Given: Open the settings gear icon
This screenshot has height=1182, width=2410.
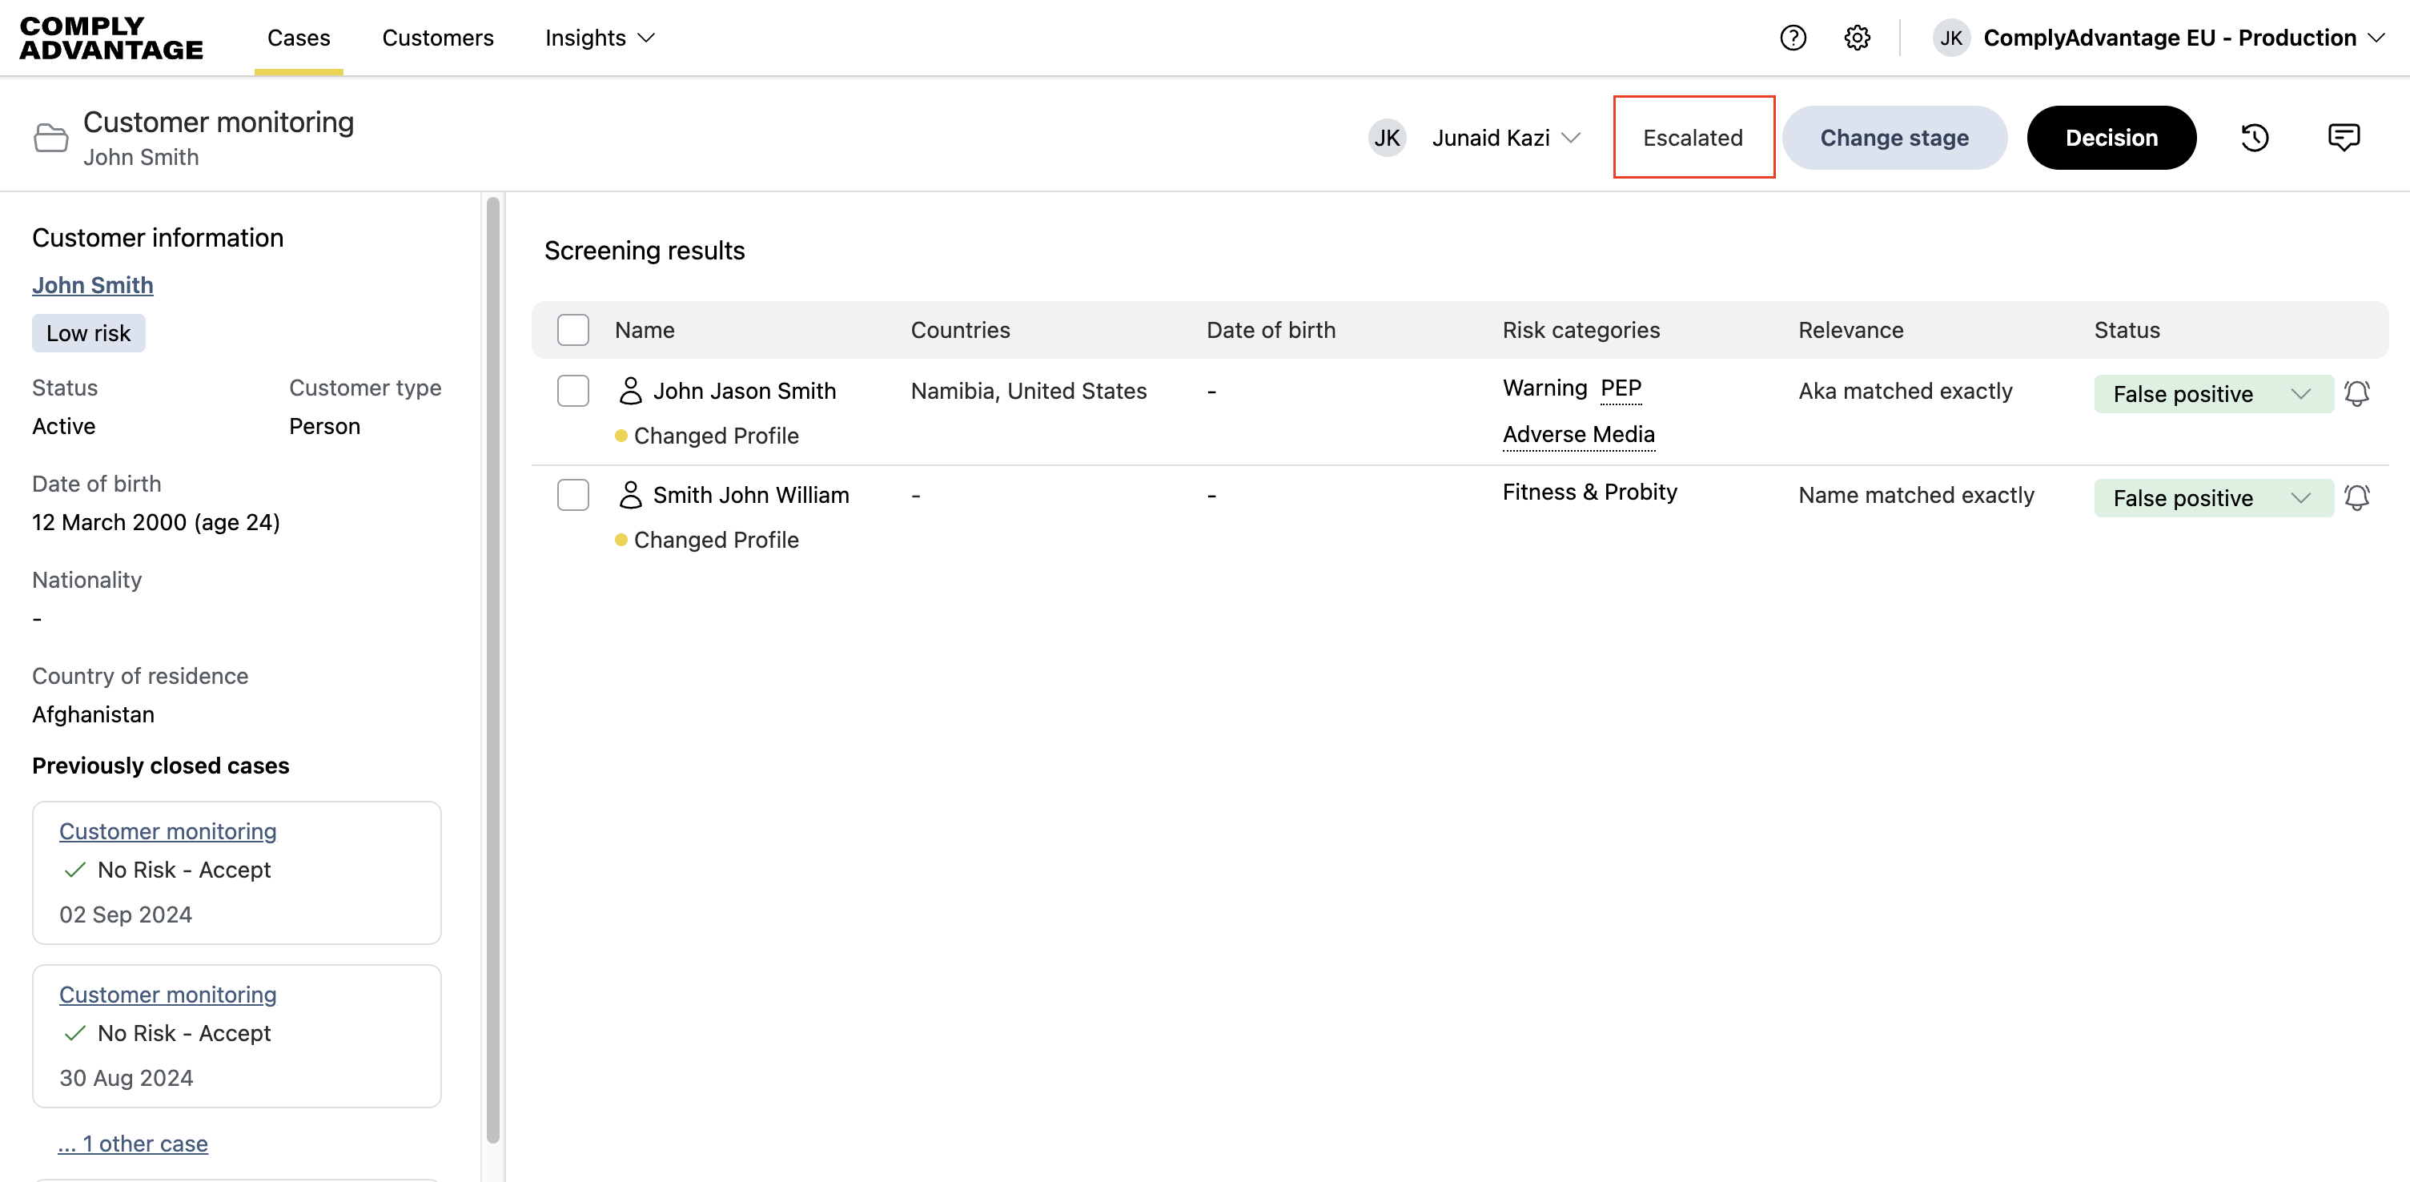Looking at the screenshot, I should coord(1857,38).
